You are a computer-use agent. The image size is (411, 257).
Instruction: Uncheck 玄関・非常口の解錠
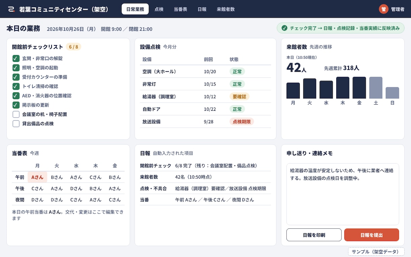(16, 58)
